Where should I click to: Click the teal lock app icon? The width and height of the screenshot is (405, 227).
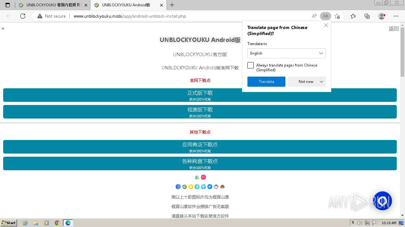[x=197, y=187]
